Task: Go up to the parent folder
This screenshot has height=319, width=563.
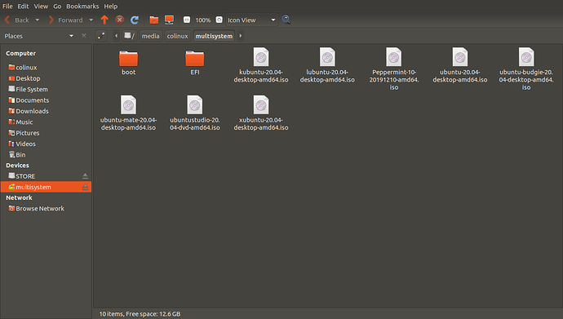Action: (x=104, y=20)
